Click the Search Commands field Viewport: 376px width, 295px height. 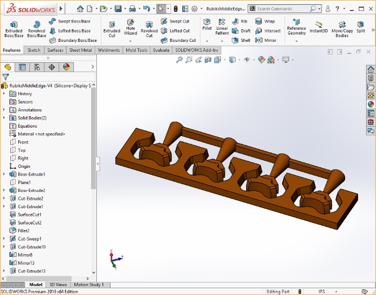click(285, 9)
